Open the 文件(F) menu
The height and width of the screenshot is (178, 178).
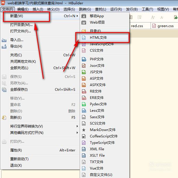tap(8, 9)
